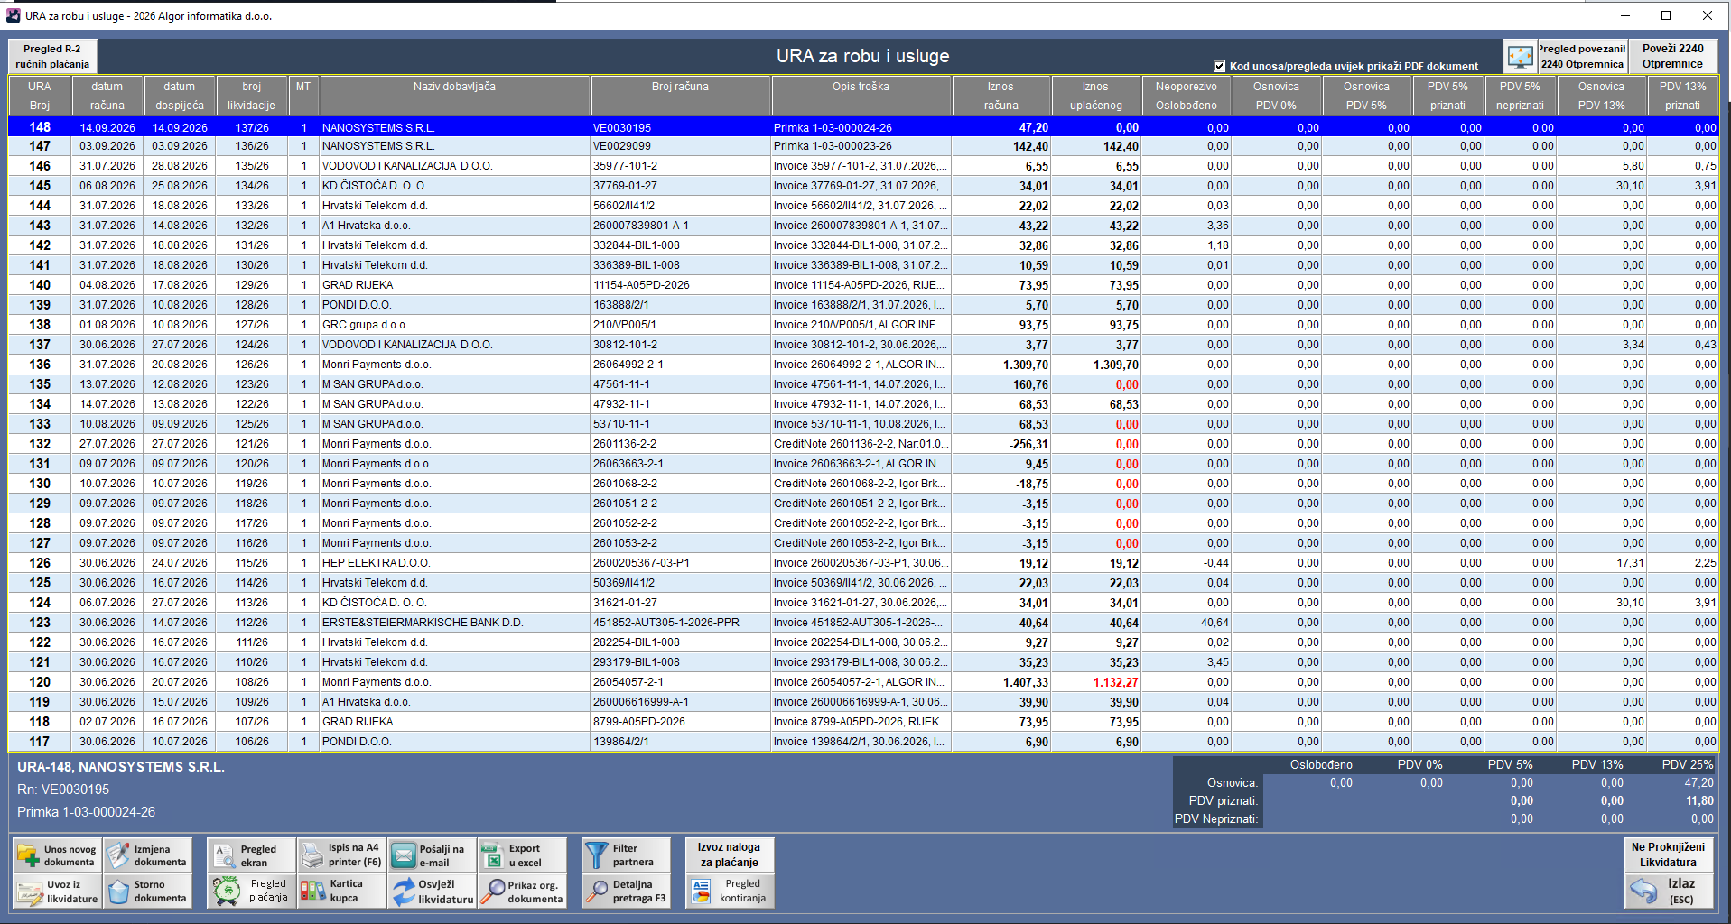1731x924 pixels.
Task: Click the Iznos uplaćenog column header
Action: [x=1096, y=96]
